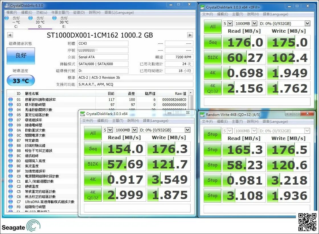This screenshot has width=319, height=234.
Task: Select drive C: in the disk bar
Action: tap(16, 22)
